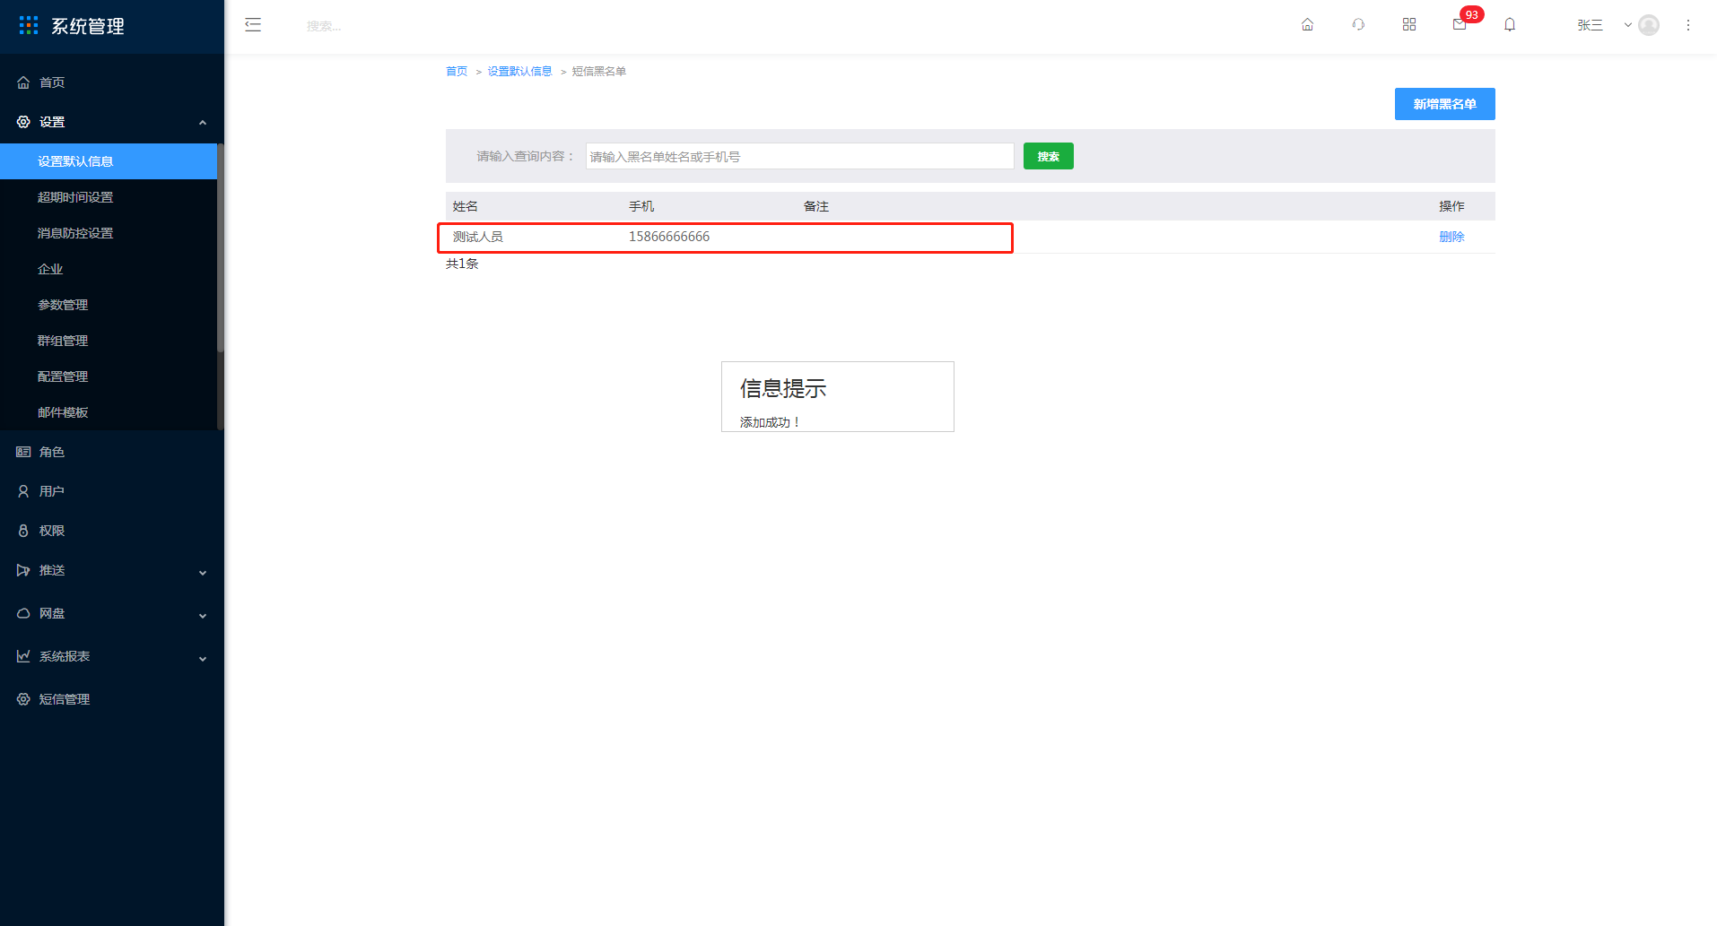1717x926 pixels.
Task: Click the sidebar submenu scrollbar
Action: click(221, 248)
